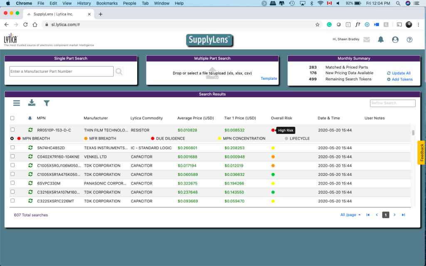426x266 pixels.
Task: Check the box for SN74HC4852D
Action: pyautogui.click(x=12, y=148)
